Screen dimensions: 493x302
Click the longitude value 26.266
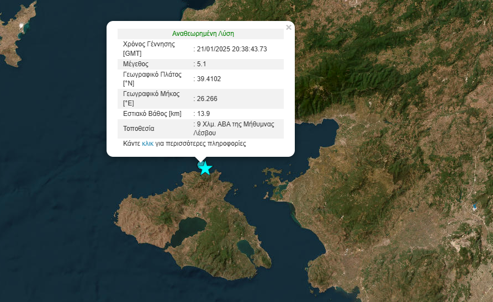[207, 99]
